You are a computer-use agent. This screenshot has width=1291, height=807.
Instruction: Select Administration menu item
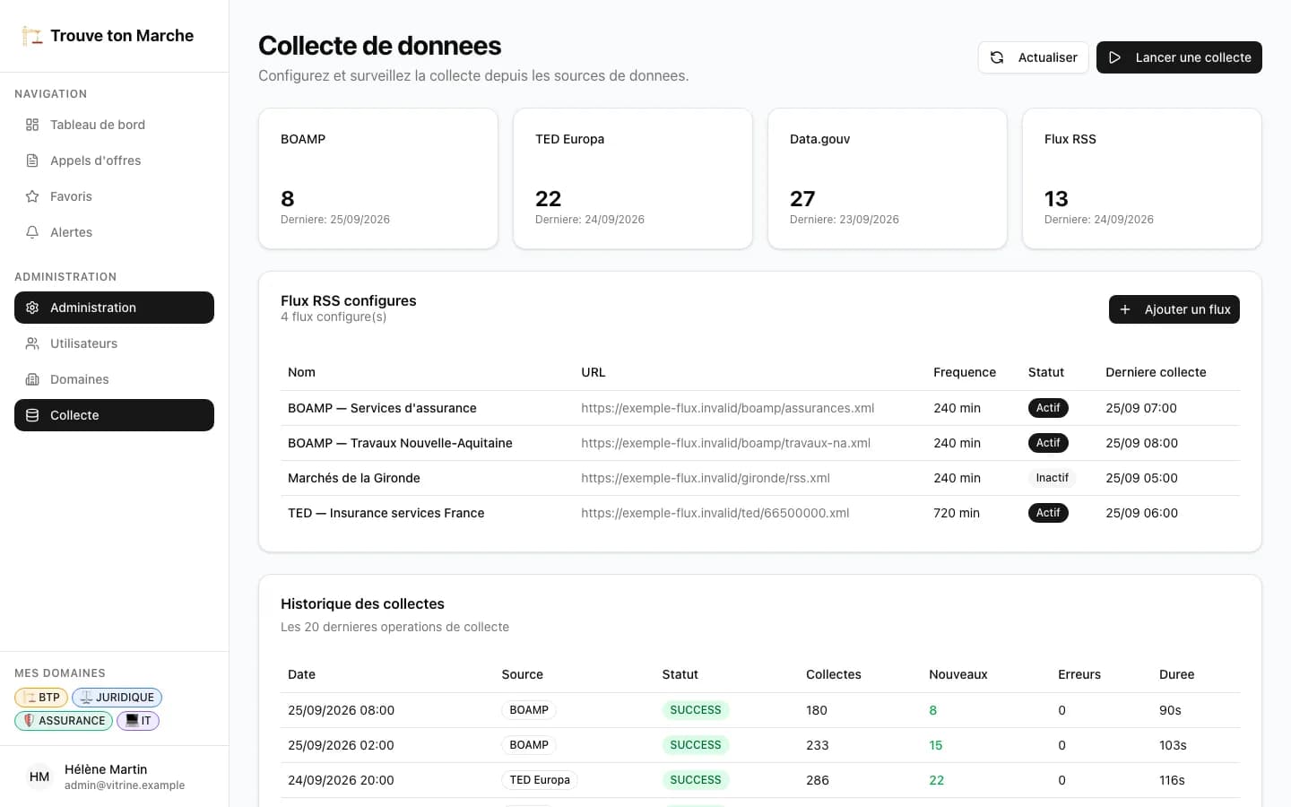114,308
